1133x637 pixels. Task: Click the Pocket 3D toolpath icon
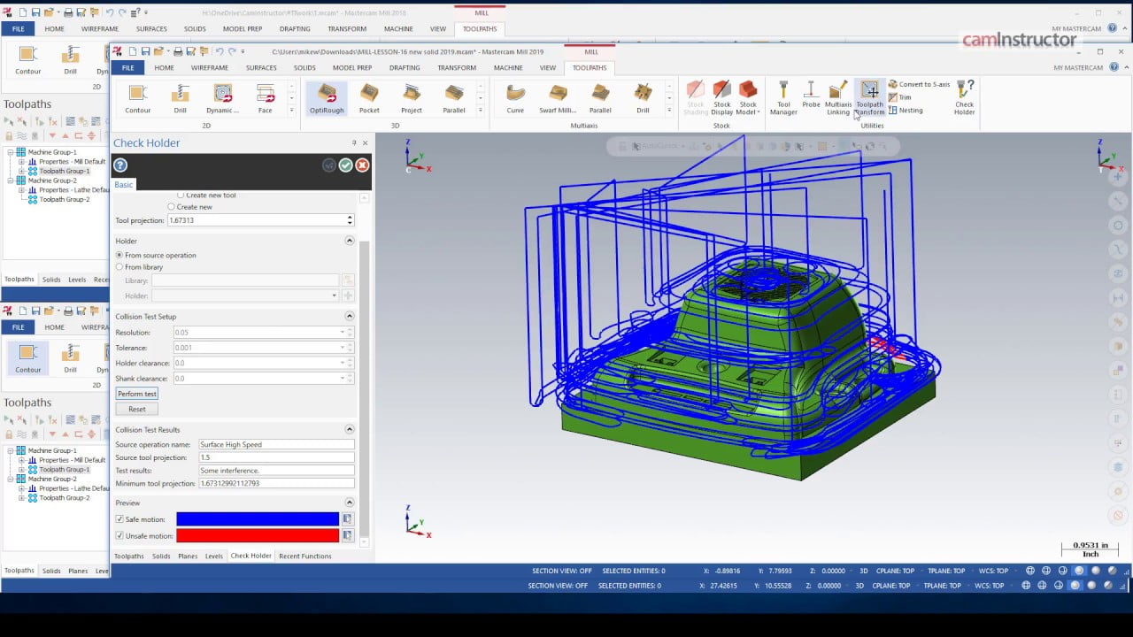[x=369, y=98]
